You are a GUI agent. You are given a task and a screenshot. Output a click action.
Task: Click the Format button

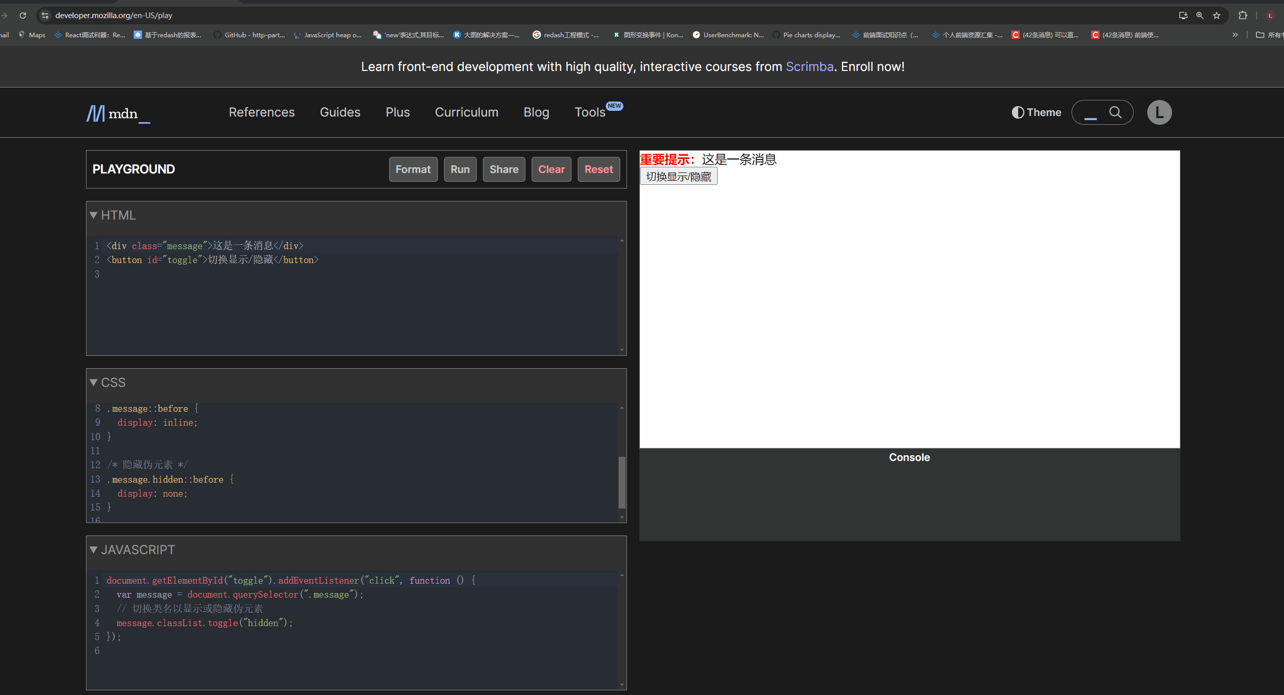pyautogui.click(x=413, y=169)
